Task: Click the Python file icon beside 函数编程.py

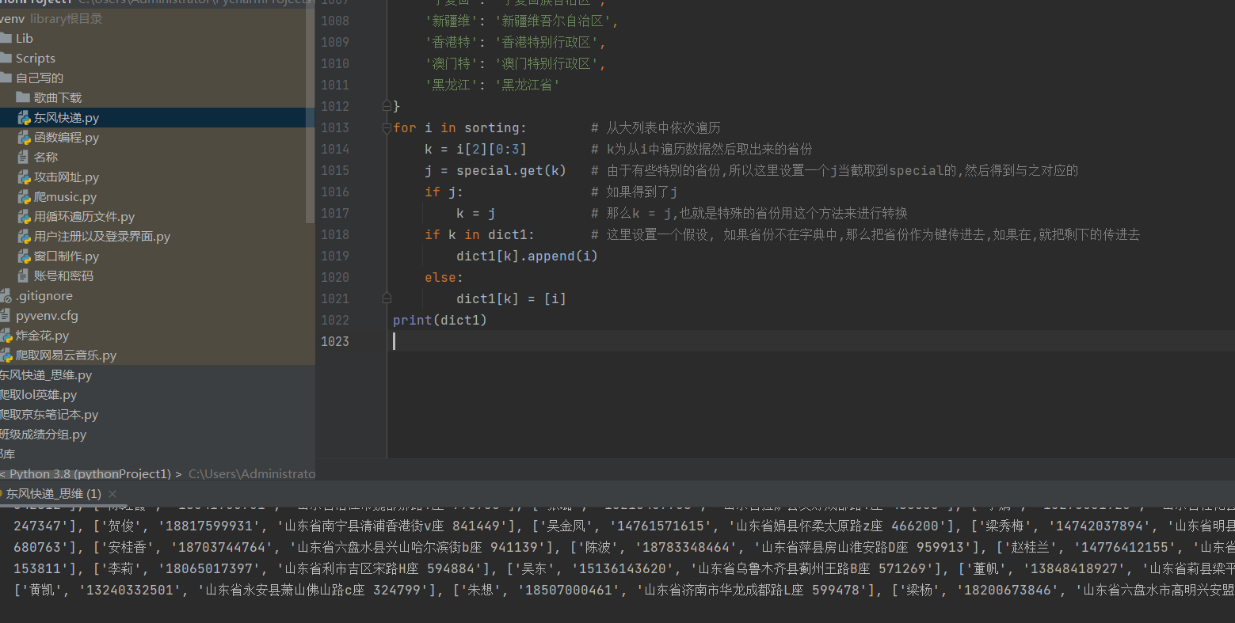Action: tap(24, 138)
